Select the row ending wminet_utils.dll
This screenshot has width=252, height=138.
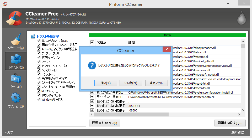point(207,61)
